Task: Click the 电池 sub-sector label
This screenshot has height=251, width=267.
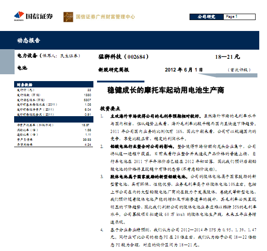Action: [22, 68]
